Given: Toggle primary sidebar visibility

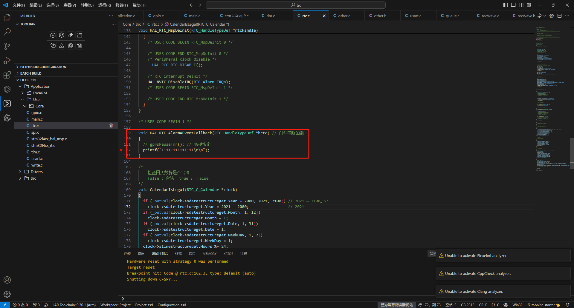Looking at the screenshot, I should (x=506, y=5).
